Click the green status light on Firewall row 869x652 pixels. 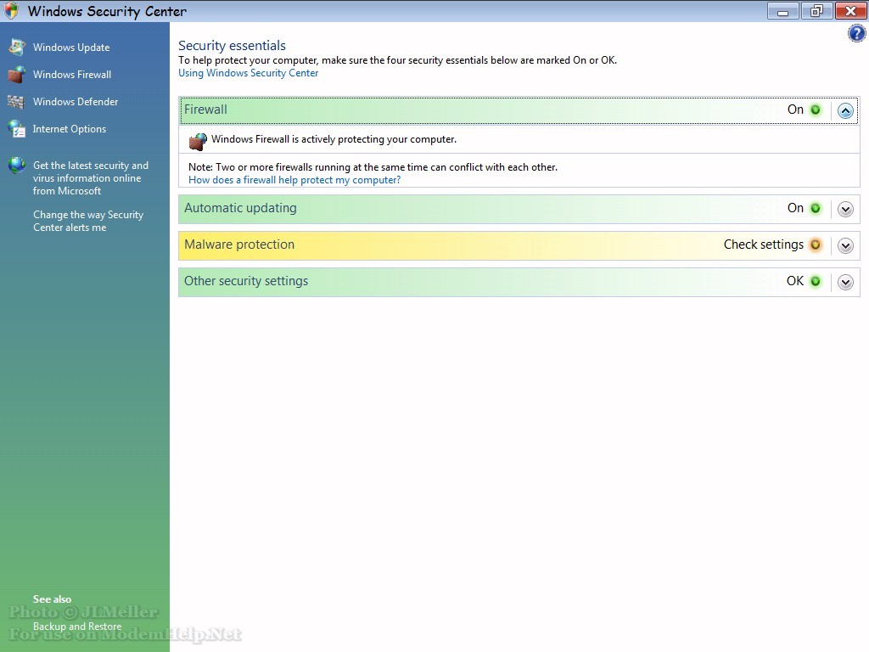pos(816,110)
